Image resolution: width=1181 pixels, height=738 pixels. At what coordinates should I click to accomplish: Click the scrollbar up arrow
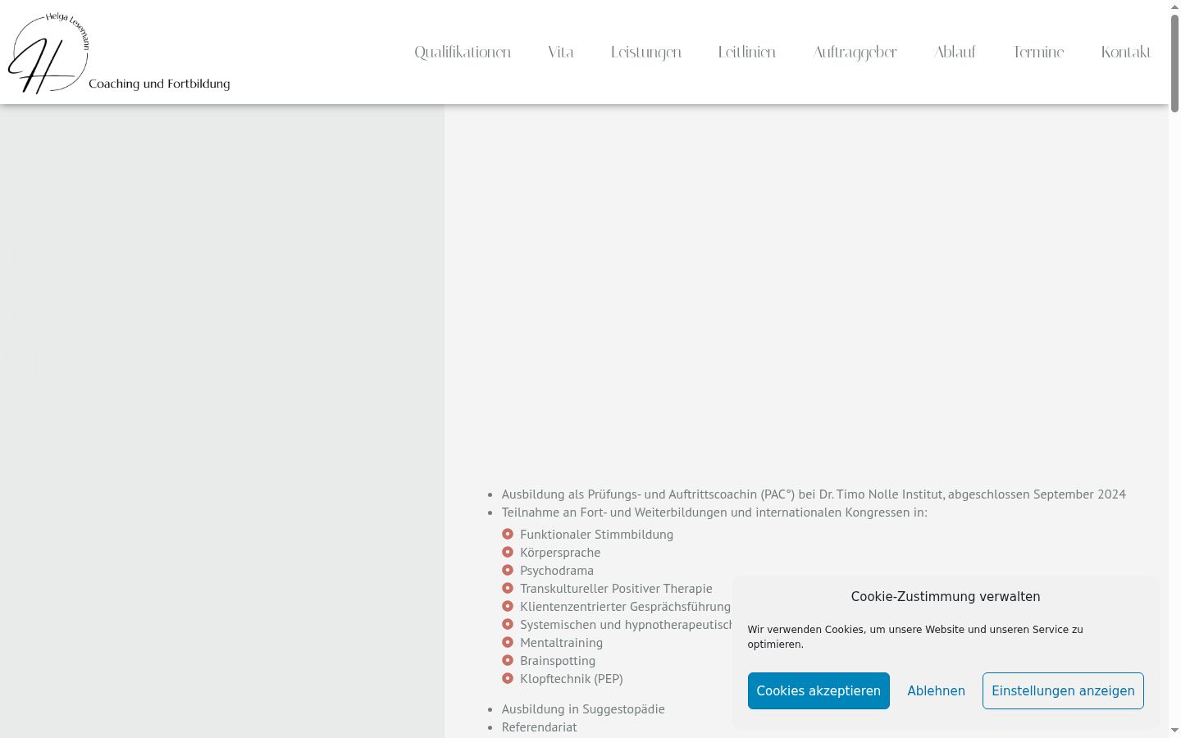(1174, 6)
